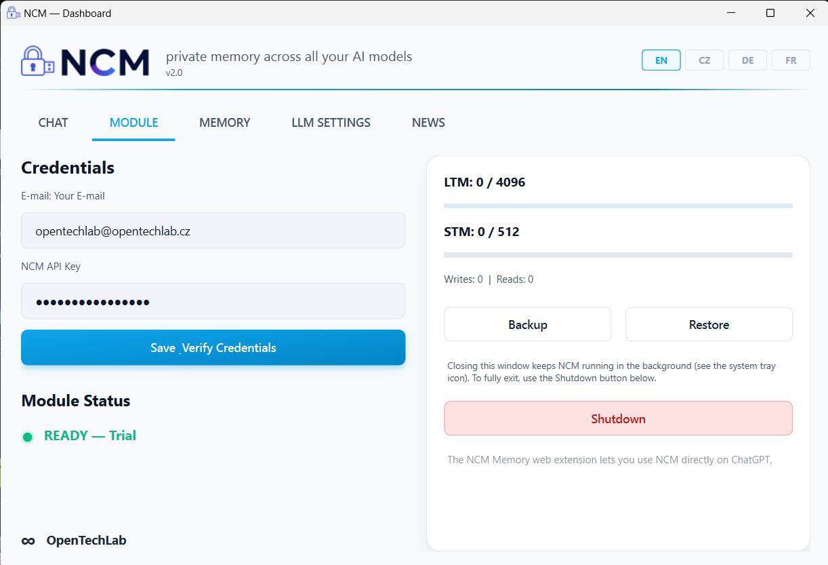Click the LTM progress bar
The height and width of the screenshot is (565, 828).
pyautogui.click(x=618, y=206)
